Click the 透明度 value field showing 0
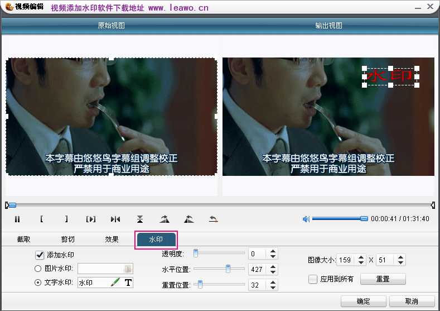 258,253
